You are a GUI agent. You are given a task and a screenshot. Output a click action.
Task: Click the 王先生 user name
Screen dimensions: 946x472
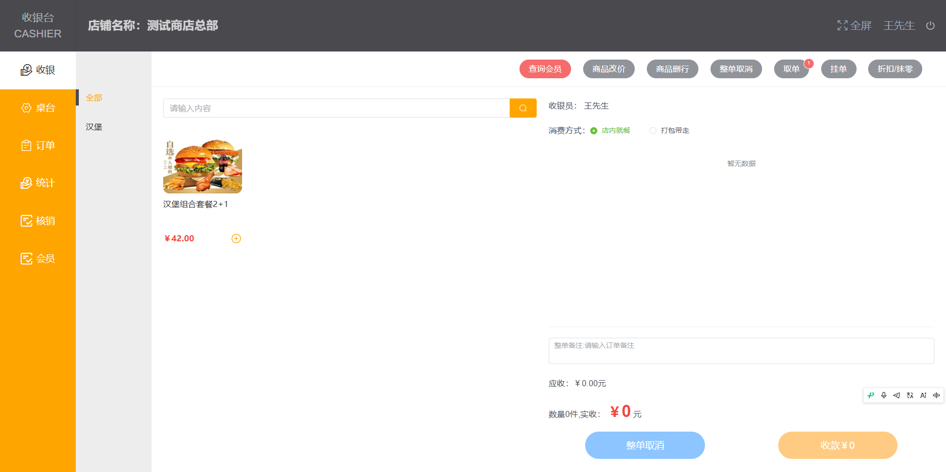899,26
